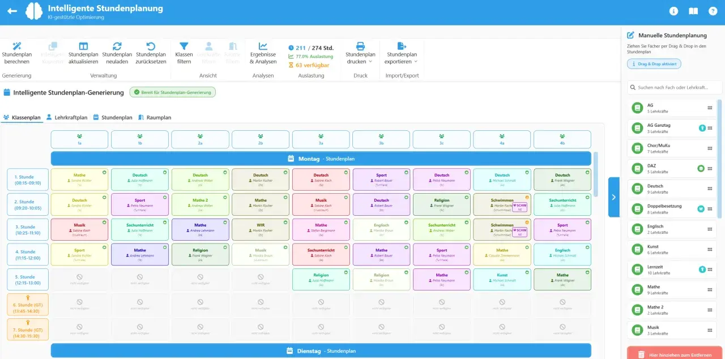Screen dimensions: 725x359
Task: Open Ergebnisse & Analysen chart icon
Action: (x=263, y=46)
